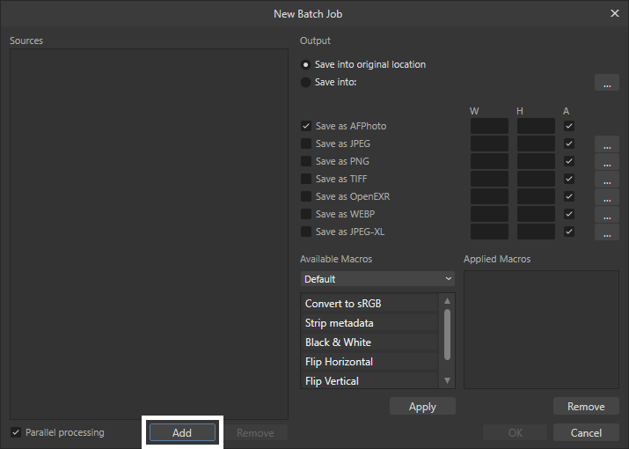The height and width of the screenshot is (449, 629).
Task: Open OpenEXR export options ellipsis button
Action: click(606, 197)
